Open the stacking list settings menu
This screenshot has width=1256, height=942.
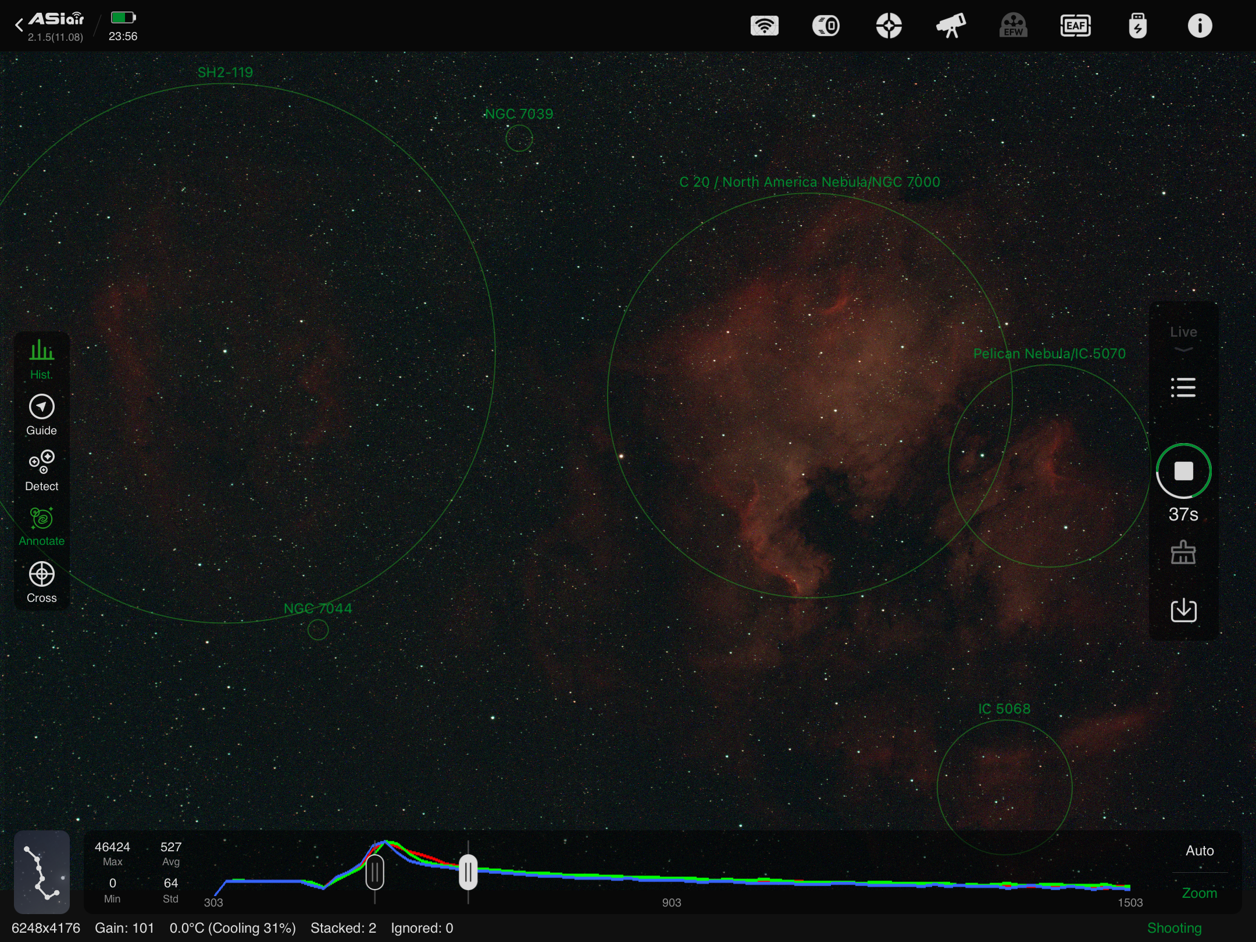click(1183, 387)
